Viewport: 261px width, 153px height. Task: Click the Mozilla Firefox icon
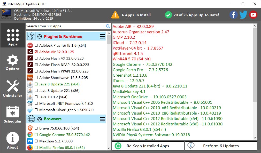[x=30, y=148]
